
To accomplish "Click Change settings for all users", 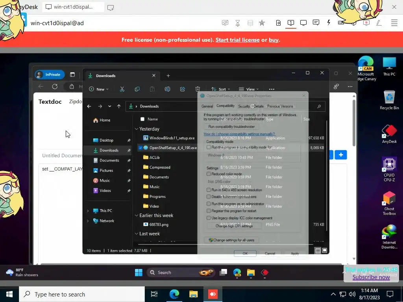I will pyautogui.click(x=231, y=240).
